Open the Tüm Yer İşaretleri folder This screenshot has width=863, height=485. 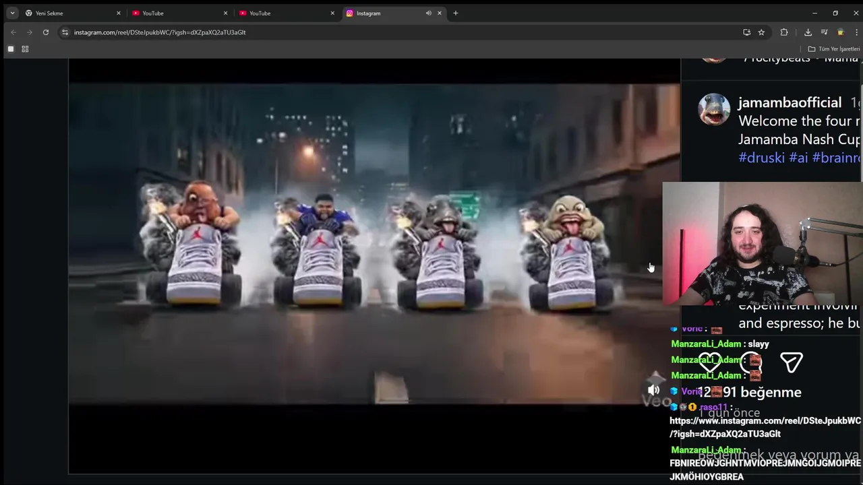[834, 48]
